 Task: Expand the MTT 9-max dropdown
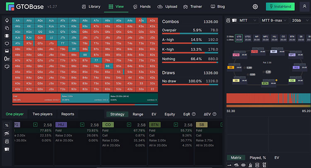coord(275,20)
